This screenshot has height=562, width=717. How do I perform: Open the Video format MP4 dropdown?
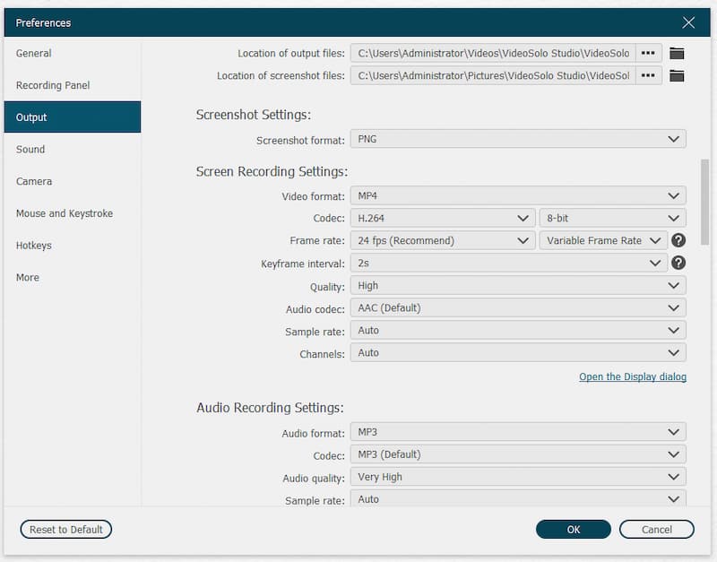(518, 195)
